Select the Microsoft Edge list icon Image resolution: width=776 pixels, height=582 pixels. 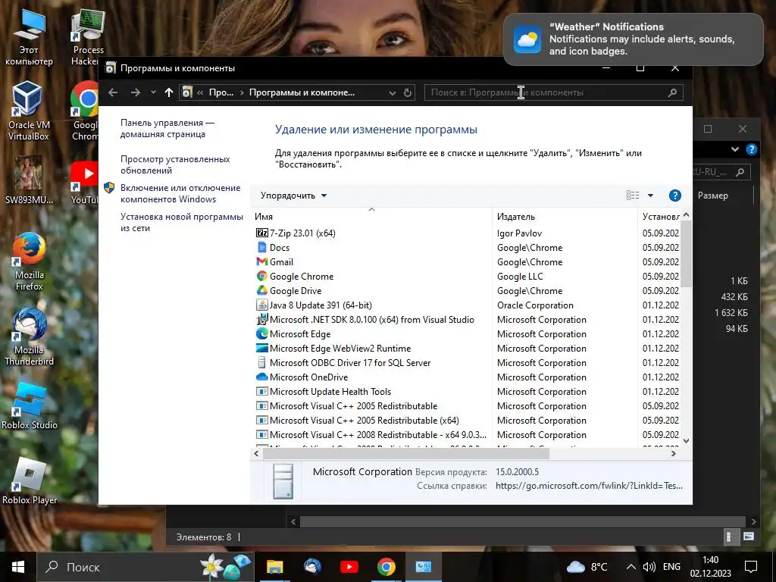261,333
